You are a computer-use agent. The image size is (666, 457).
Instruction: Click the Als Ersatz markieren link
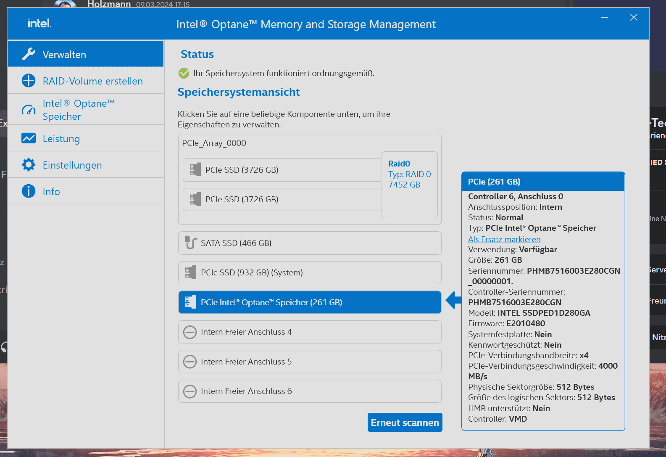point(504,239)
